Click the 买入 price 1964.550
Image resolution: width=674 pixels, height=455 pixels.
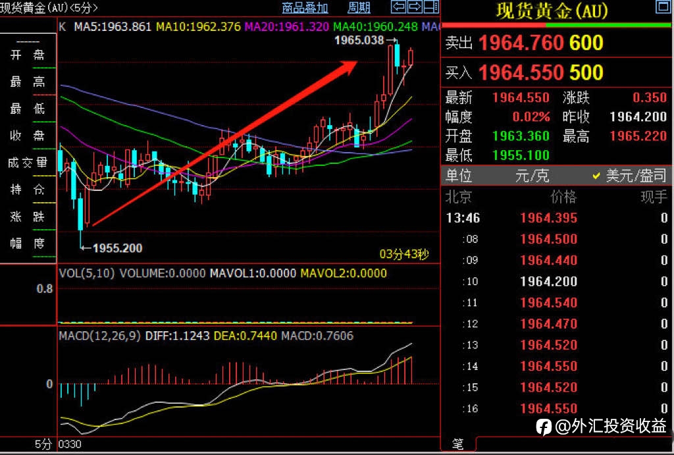521,72
